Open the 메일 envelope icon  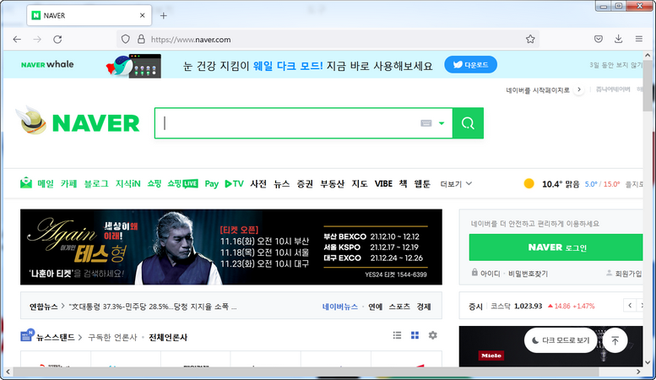click(x=26, y=183)
